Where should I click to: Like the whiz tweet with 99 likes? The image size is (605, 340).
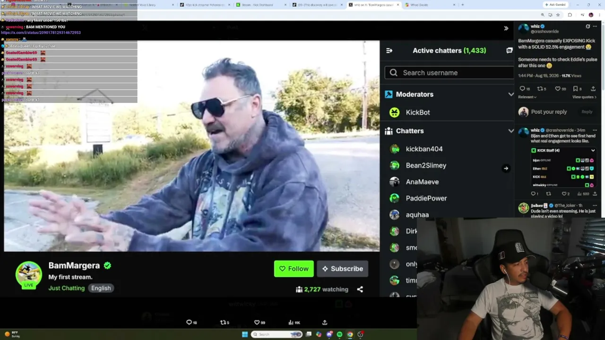tap(557, 89)
